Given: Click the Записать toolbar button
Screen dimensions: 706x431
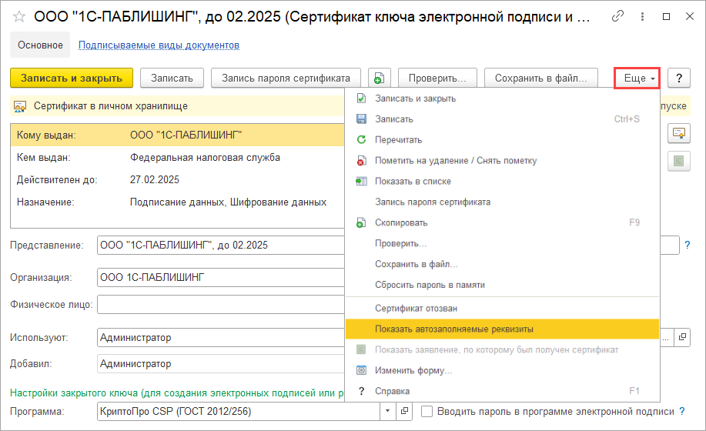Looking at the screenshot, I should [x=172, y=78].
